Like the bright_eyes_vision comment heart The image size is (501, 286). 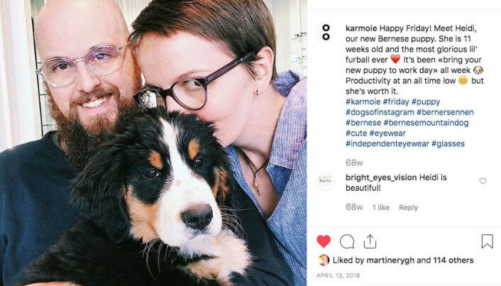pos(483,181)
